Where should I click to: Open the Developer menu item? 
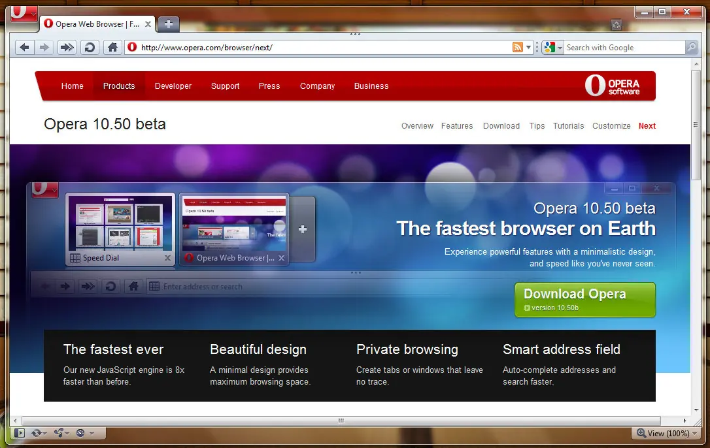173,86
